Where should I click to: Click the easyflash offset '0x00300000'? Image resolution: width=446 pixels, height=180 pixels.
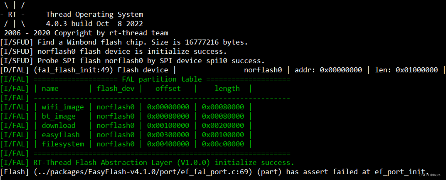(x=168, y=135)
